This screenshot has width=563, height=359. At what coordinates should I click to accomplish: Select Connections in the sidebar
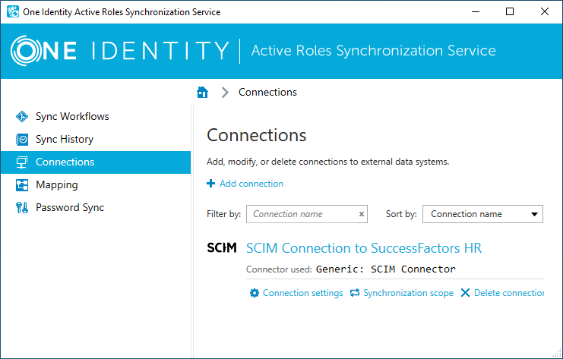tap(96, 162)
